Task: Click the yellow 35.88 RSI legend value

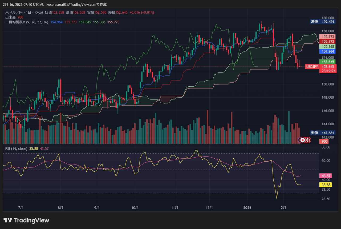Action: click(34, 148)
